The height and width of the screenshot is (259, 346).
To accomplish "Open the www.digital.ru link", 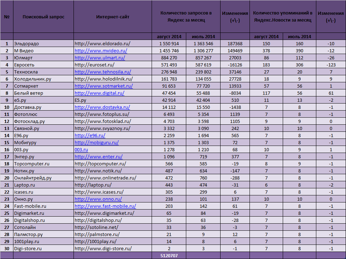I will pos(99,93).
